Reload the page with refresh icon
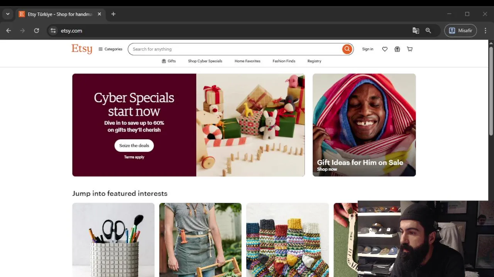 click(x=36, y=31)
